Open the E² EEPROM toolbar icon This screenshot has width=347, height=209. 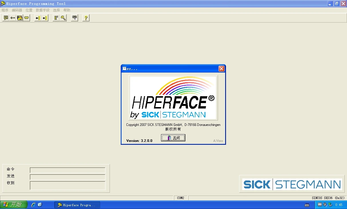pyautogui.click(x=56, y=18)
